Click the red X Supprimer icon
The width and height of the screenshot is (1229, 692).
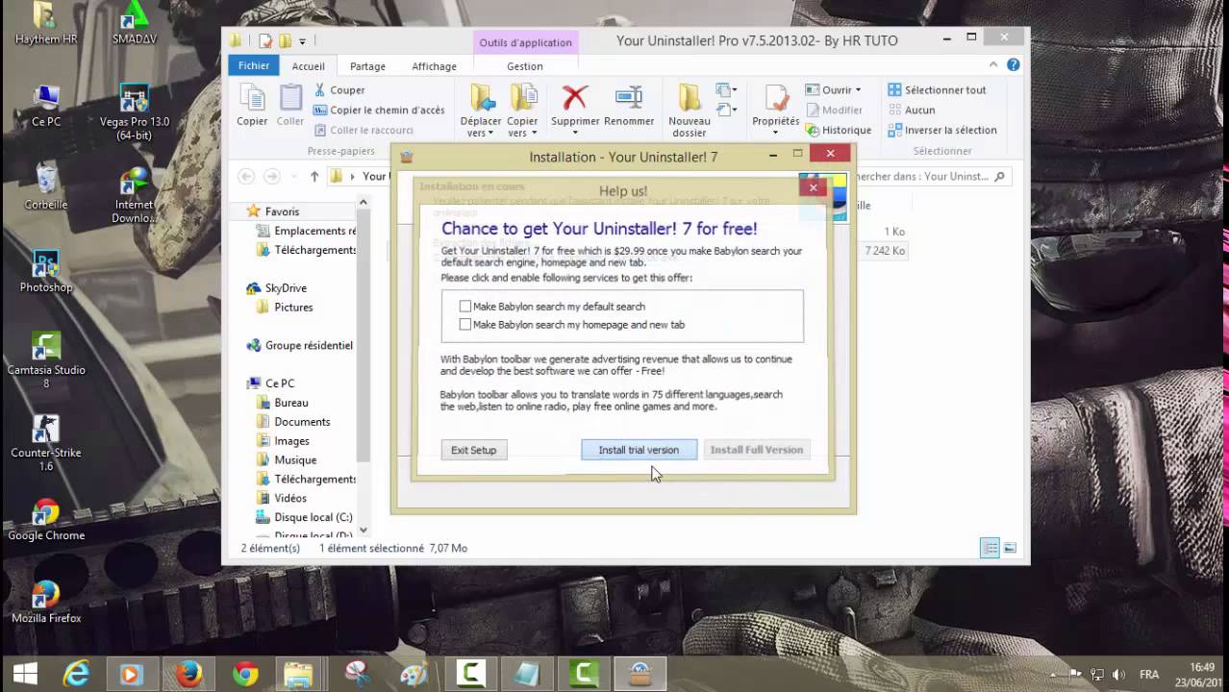[x=575, y=98]
